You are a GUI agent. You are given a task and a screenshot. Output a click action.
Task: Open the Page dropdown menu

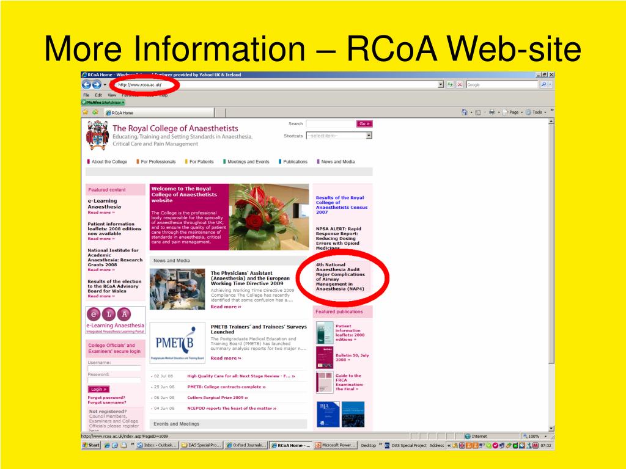[x=513, y=112]
